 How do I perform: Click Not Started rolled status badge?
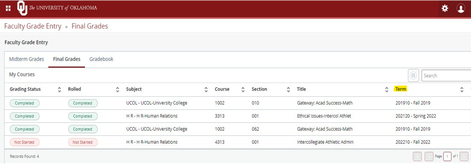coord(83,142)
